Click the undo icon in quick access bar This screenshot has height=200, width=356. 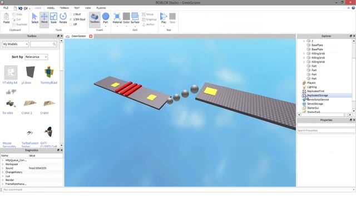[x=21, y=8]
